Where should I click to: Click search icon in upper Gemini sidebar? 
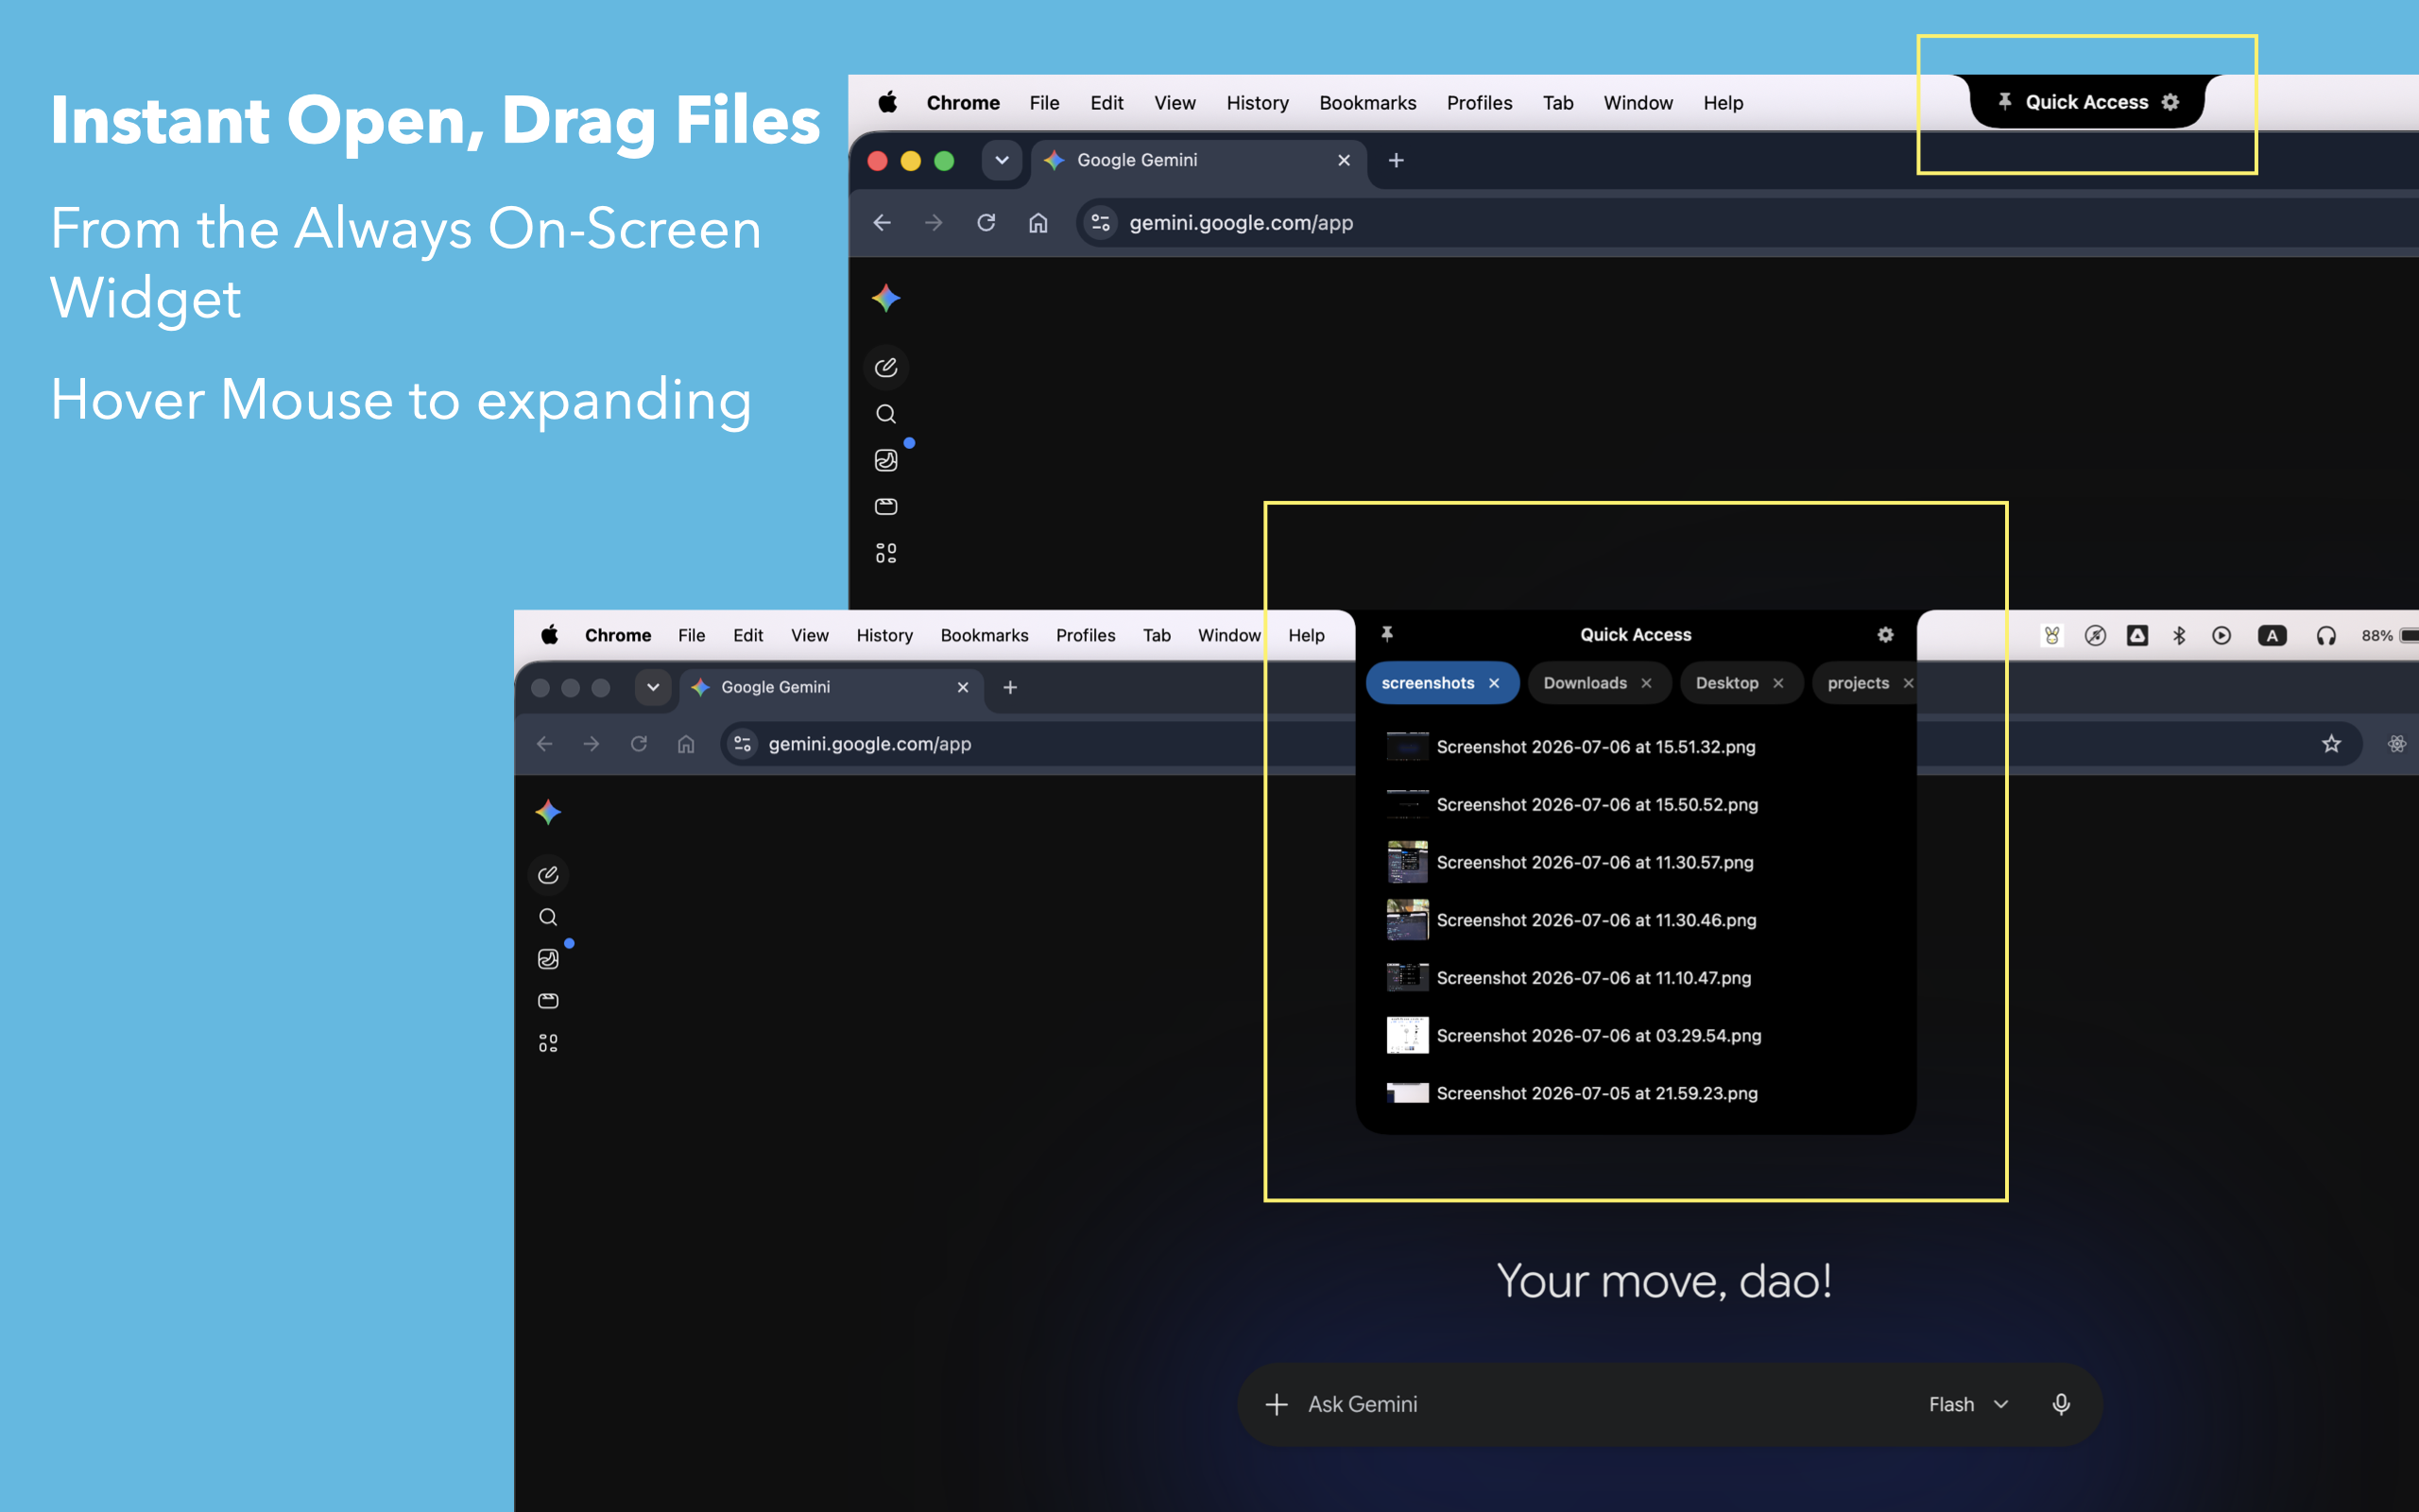[885, 414]
